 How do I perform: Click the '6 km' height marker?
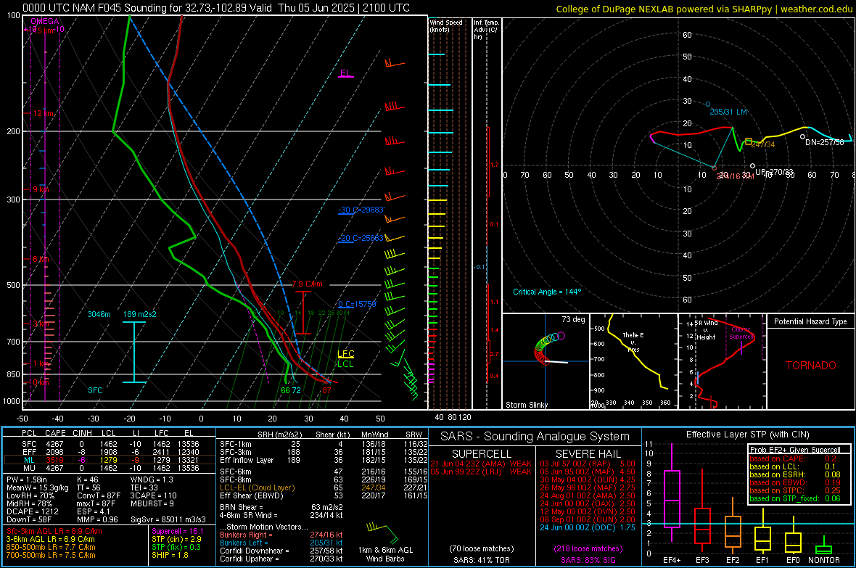pos(41,260)
